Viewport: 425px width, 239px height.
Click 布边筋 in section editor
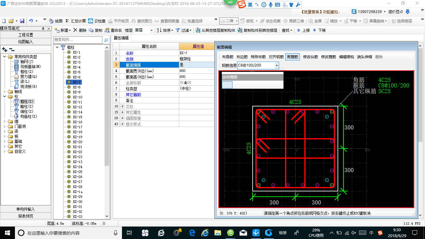pos(242,57)
